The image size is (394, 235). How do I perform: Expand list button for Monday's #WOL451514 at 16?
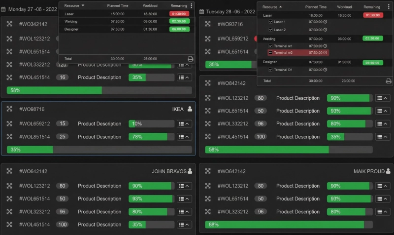point(184,78)
